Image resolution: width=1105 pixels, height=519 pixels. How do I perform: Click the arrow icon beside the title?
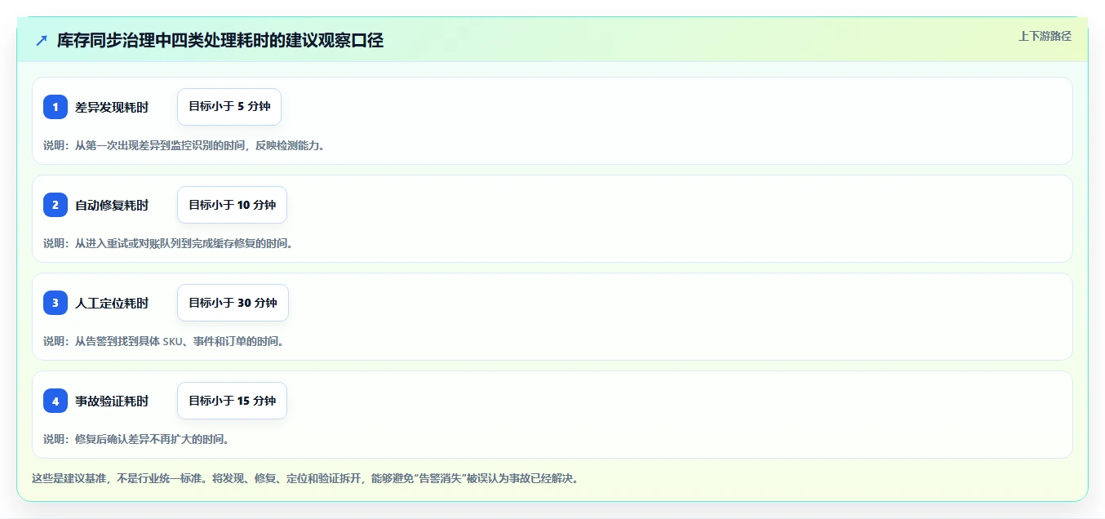tap(42, 40)
